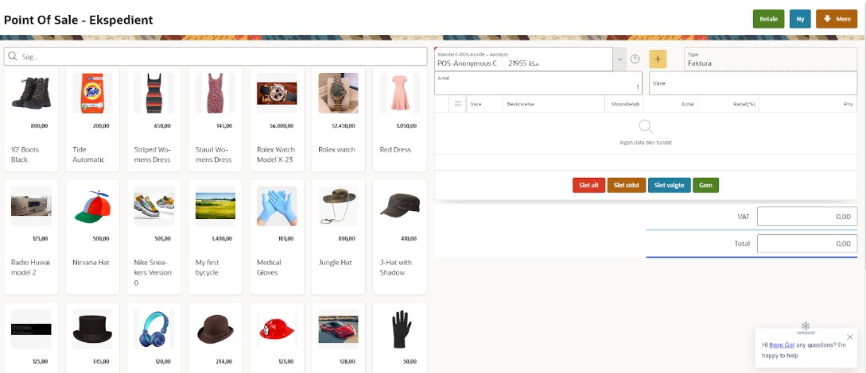Sort by the Vare column header
The height and width of the screenshot is (373, 866).
point(476,104)
